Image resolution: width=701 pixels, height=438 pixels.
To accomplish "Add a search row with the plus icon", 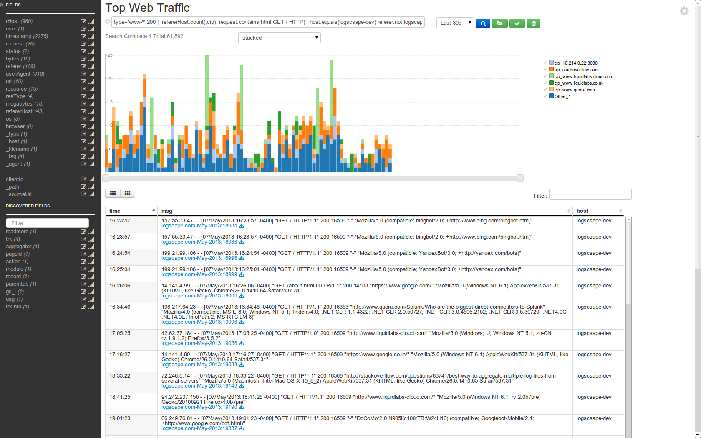I will pyautogui.click(x=108, y=22).
